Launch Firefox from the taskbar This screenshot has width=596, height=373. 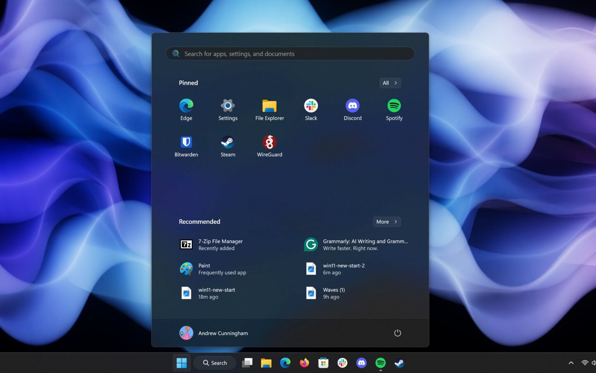click(304, 363)
